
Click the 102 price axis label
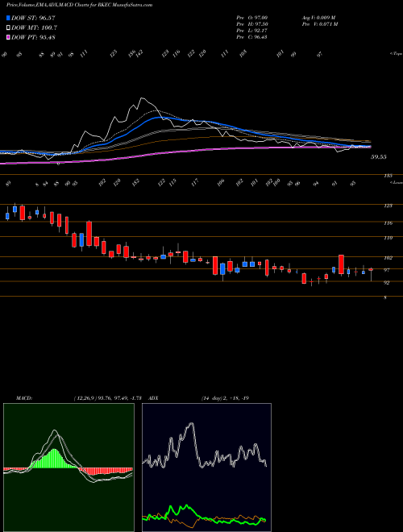[388, 258]
